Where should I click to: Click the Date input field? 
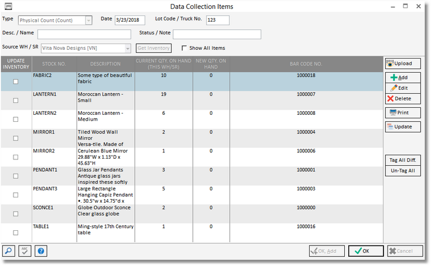point(130,20)
